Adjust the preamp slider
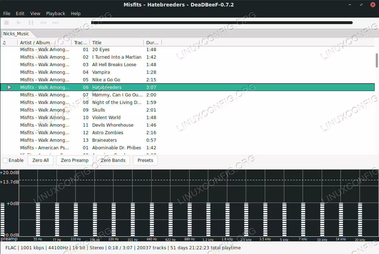 [3, 219]
